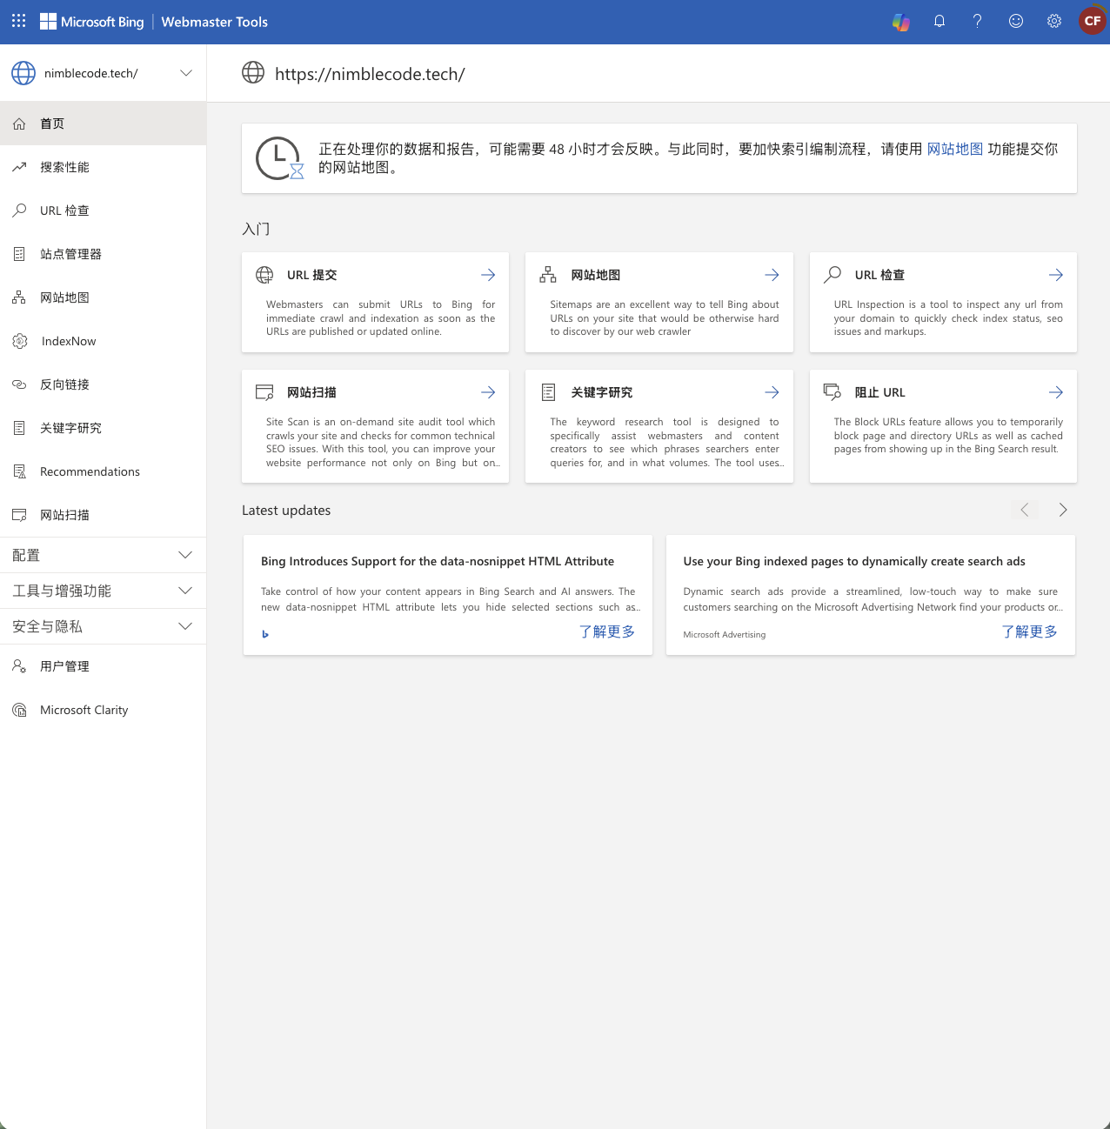Click the Copilot icon in header
1110x1129 pixels.
click(901, 22)
